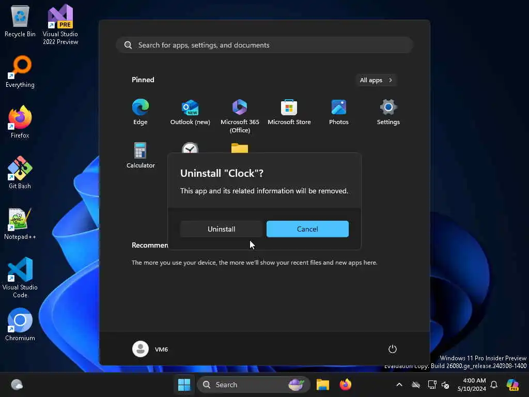Viewport: 529px width, 397px height.
Task: Select Visual Studio Code desktop shortcut
Action: (x=20, y=278)
